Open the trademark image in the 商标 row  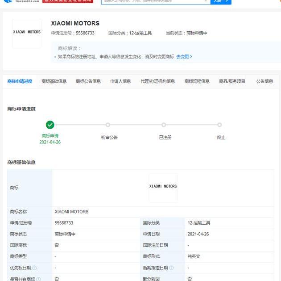pos(163,188)
